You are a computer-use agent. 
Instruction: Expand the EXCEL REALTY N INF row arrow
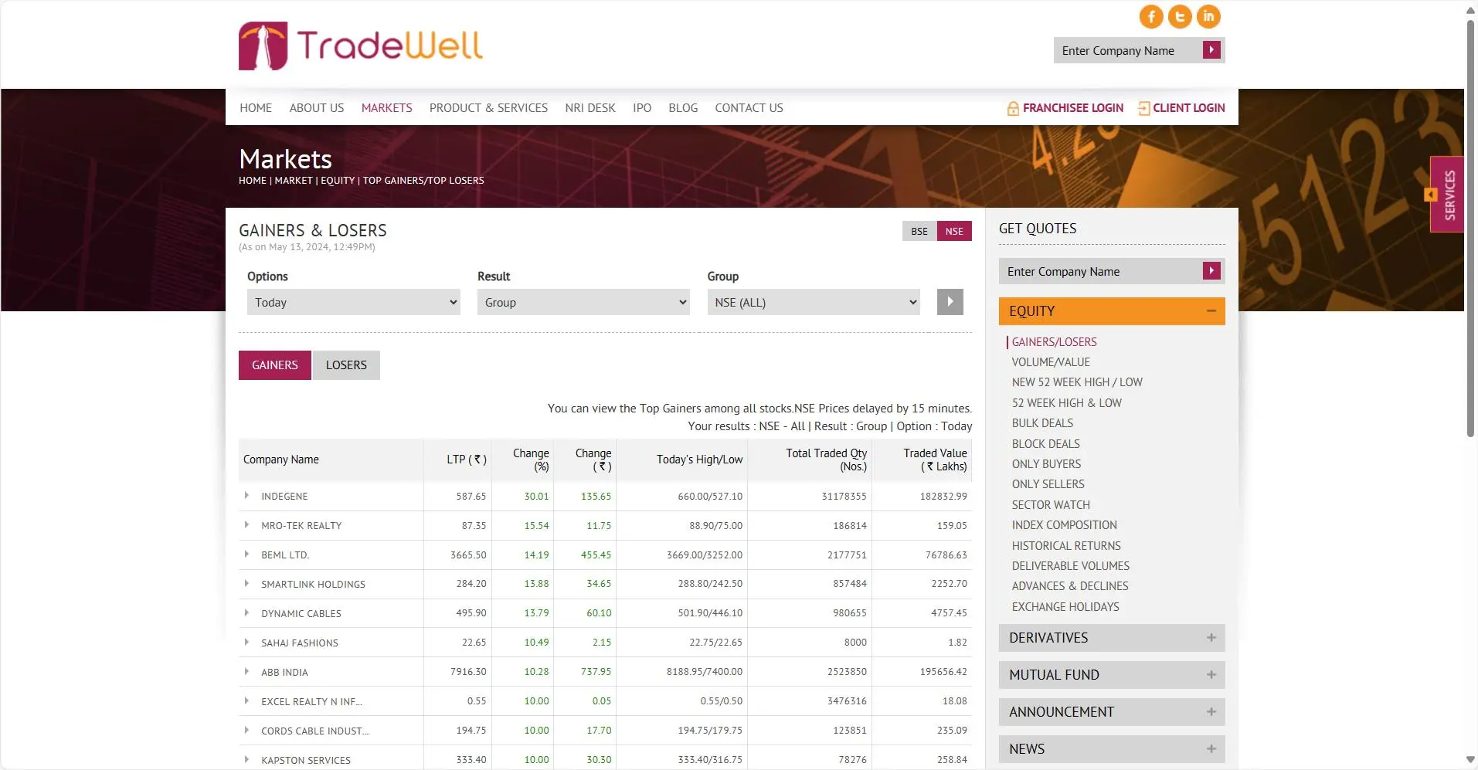click(x=246, y=701)
